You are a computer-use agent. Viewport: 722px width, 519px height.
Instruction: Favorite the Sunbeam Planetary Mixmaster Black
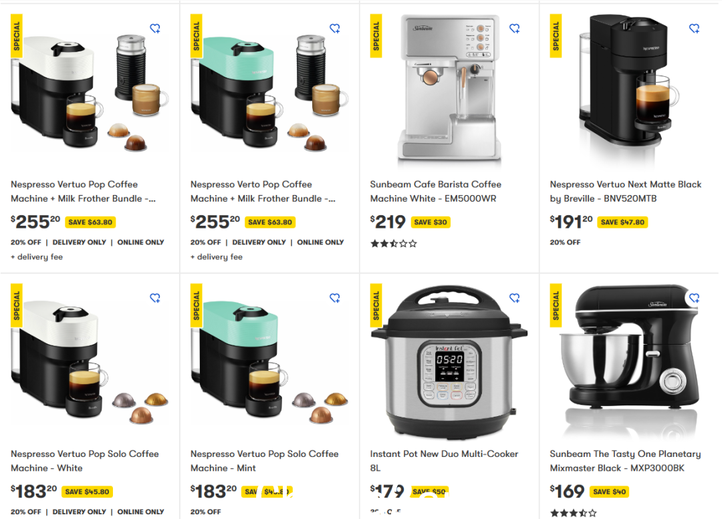click(x=694, y=298)
